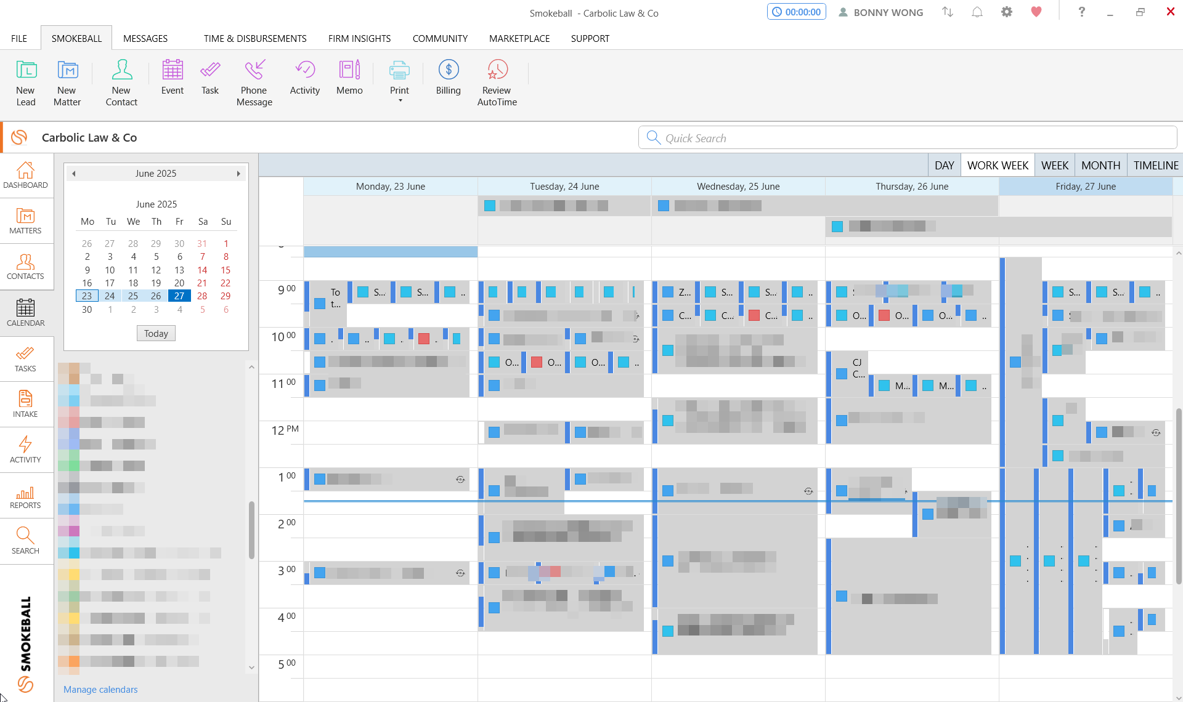
Task: Open settings gear in title bar
Action: pyautogui.click(x=1007, y=12)
